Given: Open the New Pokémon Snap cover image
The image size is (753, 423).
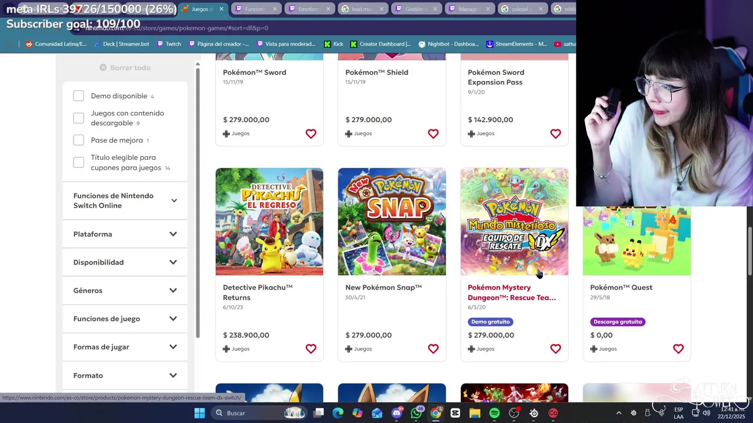Looking at the screenshot, I should point(392,221).
